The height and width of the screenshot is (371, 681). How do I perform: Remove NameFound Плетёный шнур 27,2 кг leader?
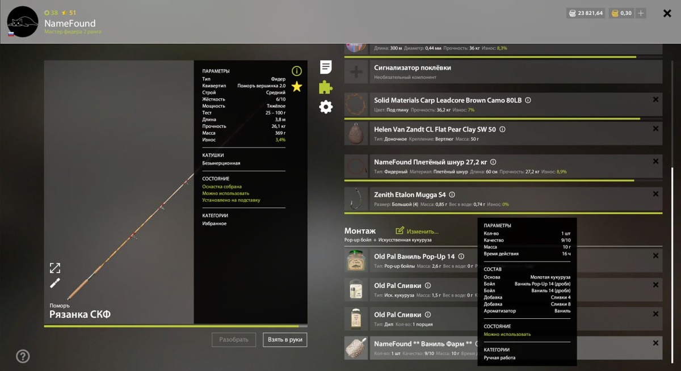(x=656, y=161)
